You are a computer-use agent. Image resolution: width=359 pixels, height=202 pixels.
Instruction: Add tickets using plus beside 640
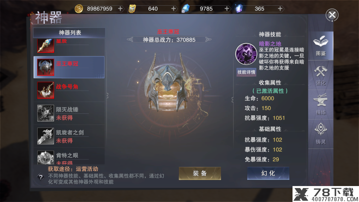[174, 9]
